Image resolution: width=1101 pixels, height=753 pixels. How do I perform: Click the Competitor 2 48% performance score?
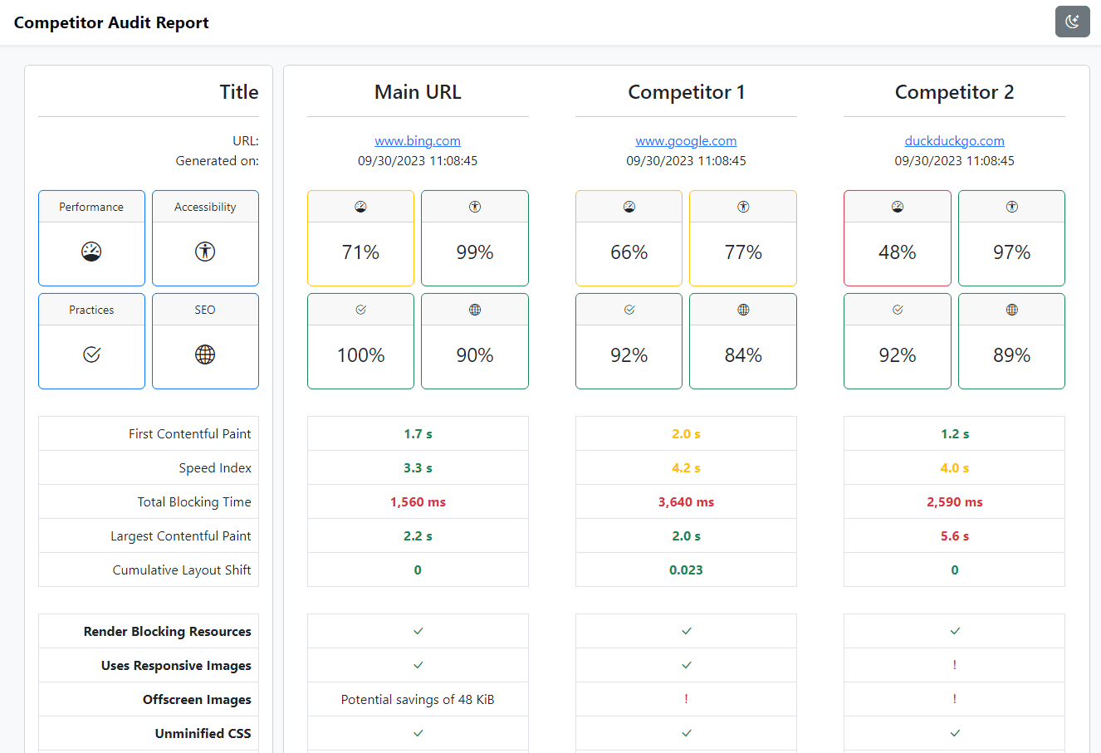click(898, 252)
